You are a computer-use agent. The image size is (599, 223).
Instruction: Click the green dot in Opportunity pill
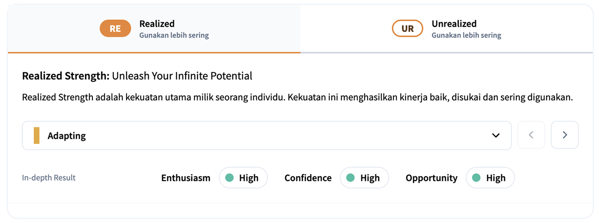[x=476, y=178]
